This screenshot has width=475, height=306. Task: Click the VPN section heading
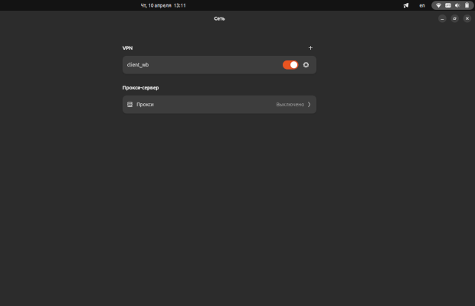click(127, 47)
